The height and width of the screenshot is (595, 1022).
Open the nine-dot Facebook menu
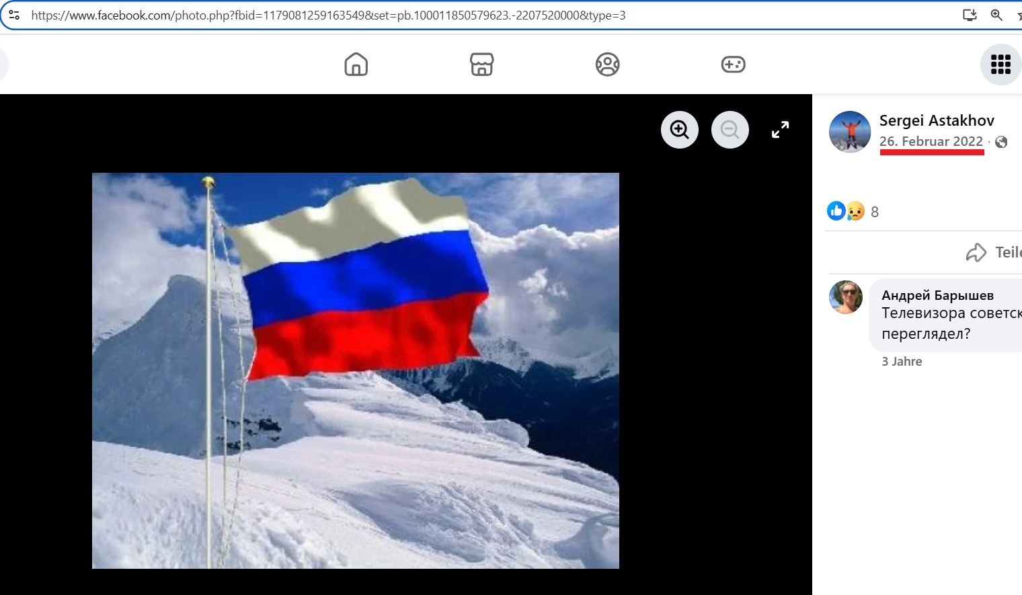[x=1000, y=65]
